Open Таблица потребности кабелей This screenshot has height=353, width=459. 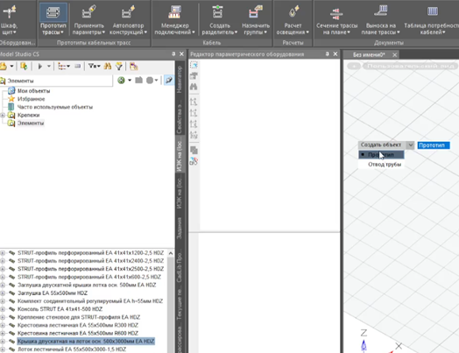tap(432, 19)
